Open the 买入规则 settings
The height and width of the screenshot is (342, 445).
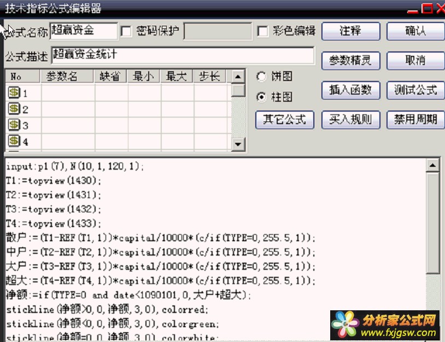[351, 120]
